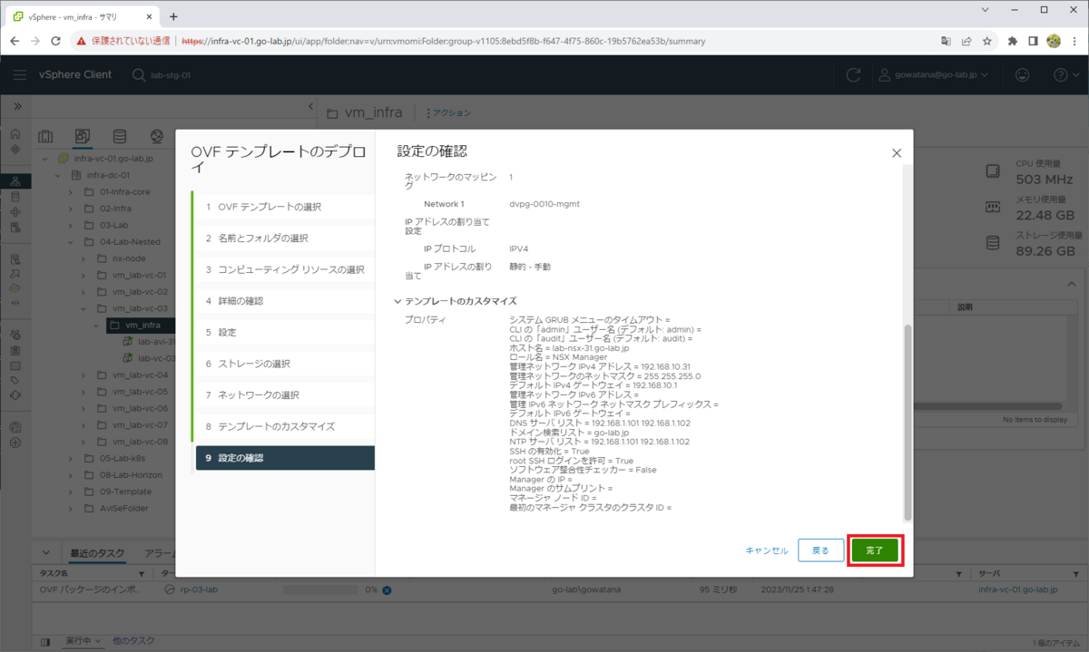Bookmark this page with the star icon
1089x652 pixels.
987,41
